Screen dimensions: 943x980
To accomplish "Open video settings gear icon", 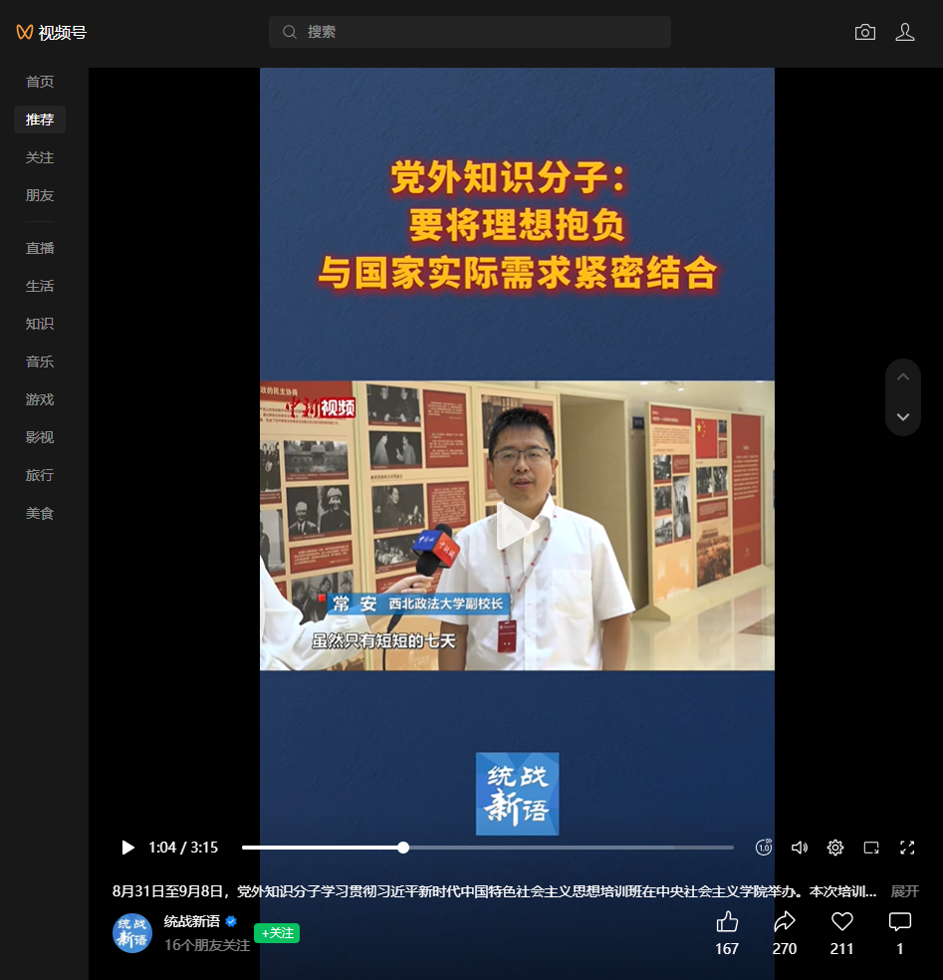I will coord(835,848).
